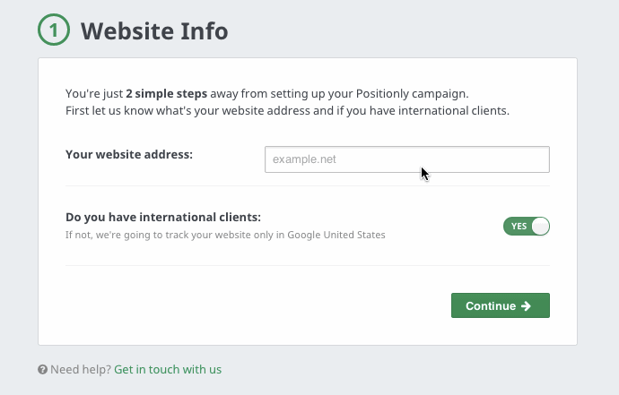Focus the website address input field
The width and height of the screenshot is (619, 395).
point(406,159)
